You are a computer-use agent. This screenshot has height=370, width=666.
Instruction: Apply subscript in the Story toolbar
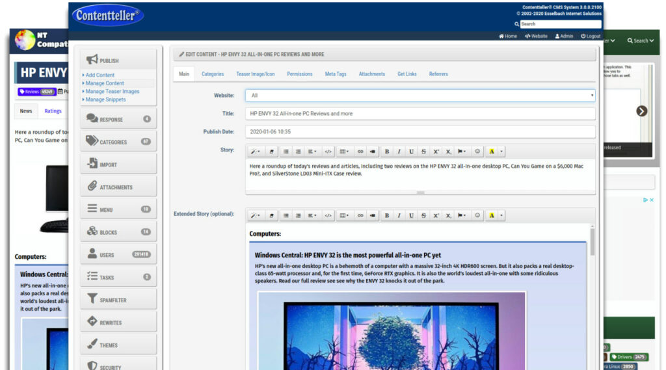click(448, 152)
